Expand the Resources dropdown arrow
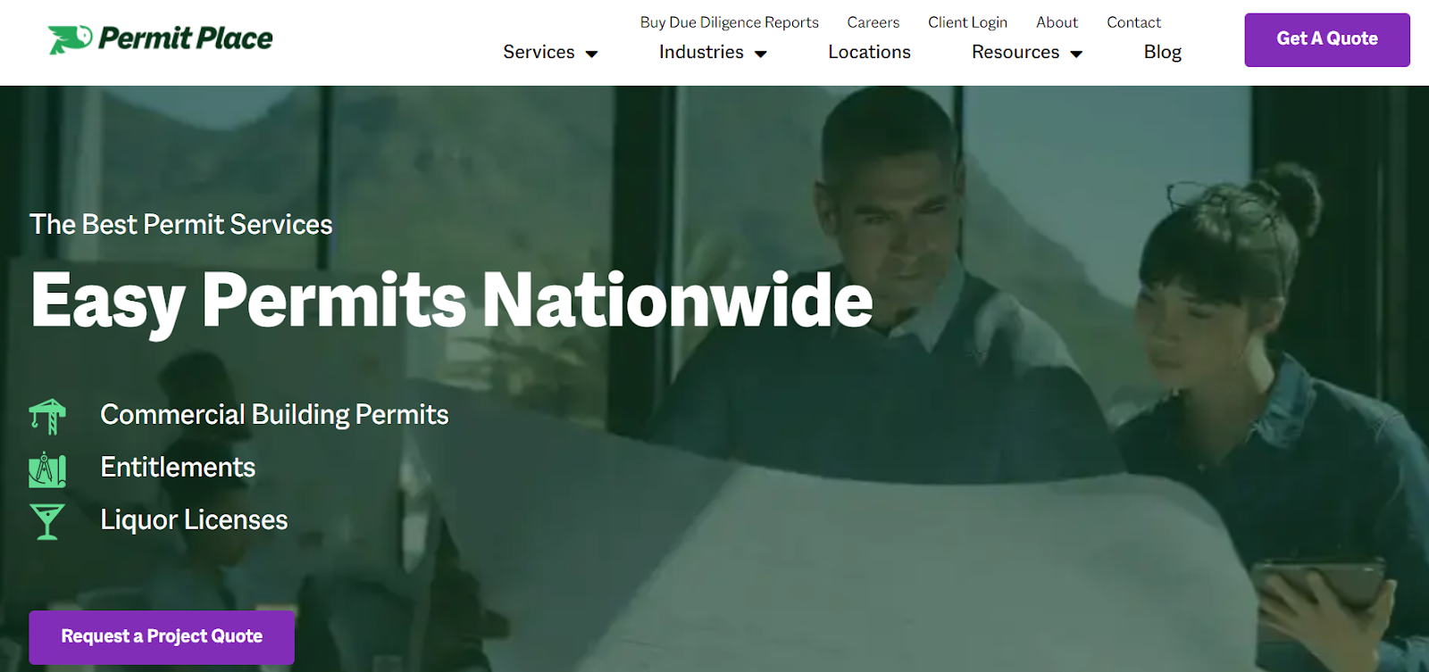 click(1076, 54)
